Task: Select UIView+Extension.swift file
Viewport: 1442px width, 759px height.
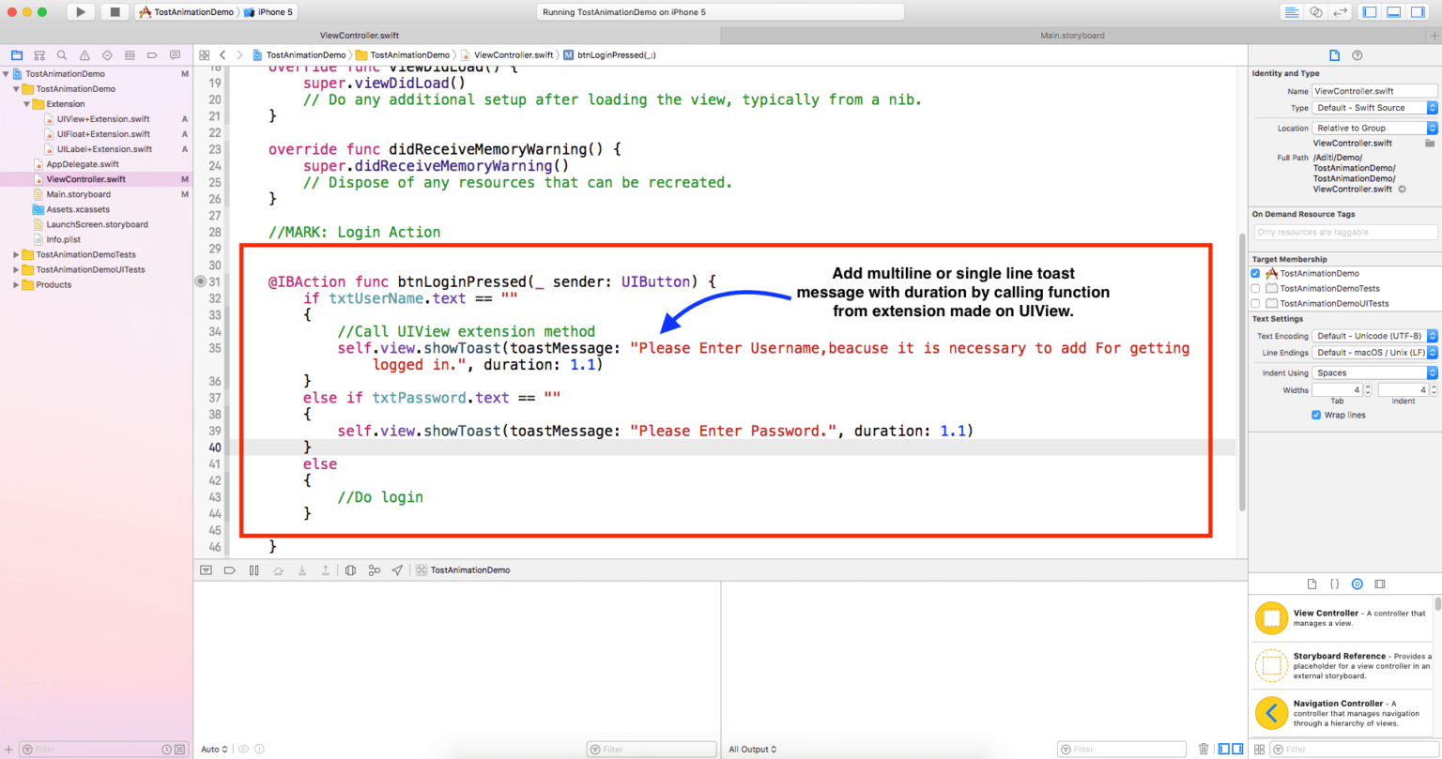Action: 103,119
